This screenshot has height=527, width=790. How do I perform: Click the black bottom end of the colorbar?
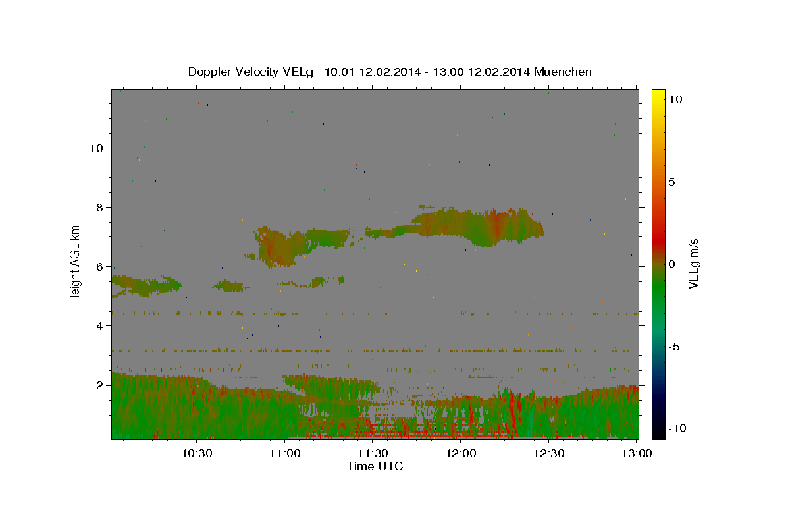(x=658, y=433)
